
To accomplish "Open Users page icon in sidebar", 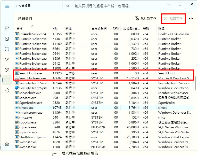I will 7,69.
